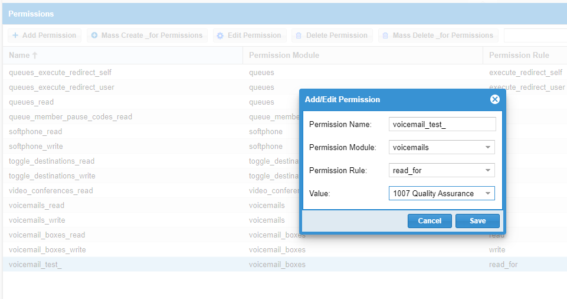567x299 pixels.
Task: Click the Add Permission plus icon
Action: [15, 35]
